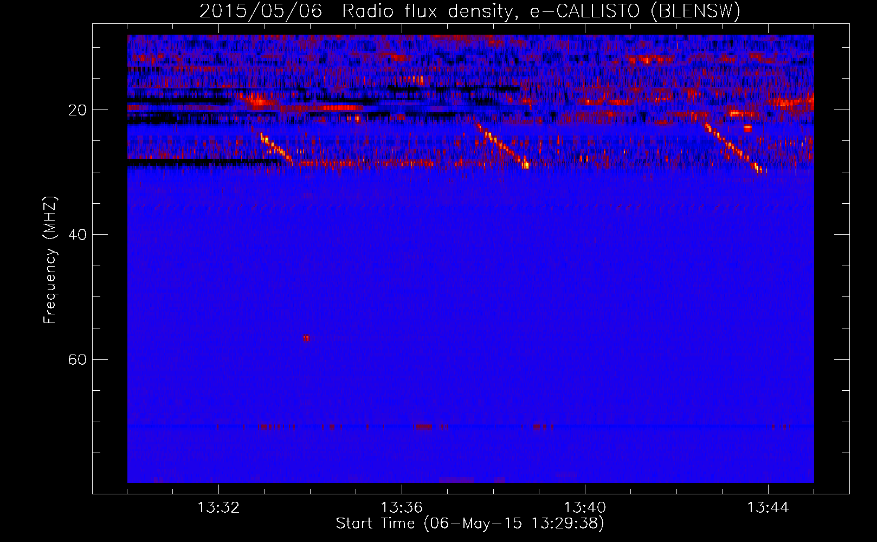Click the 13:36 time tick label

click(x=402, y=508)
